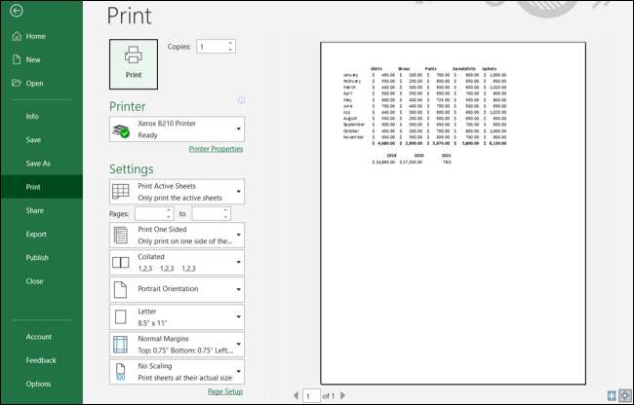The width and height of the screenshot is (634, 405).
Task: Select New in the left sidebar
Action: 33,59
